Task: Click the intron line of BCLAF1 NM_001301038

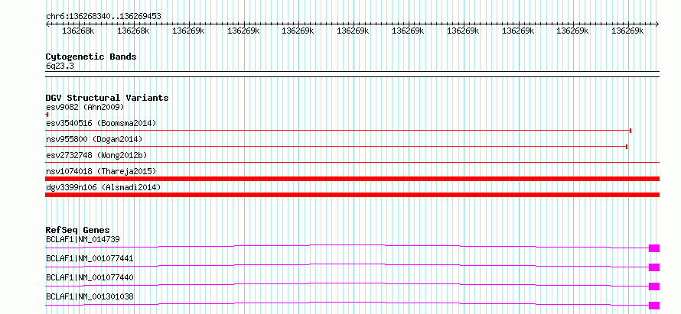Action: [x=347, y=303]
